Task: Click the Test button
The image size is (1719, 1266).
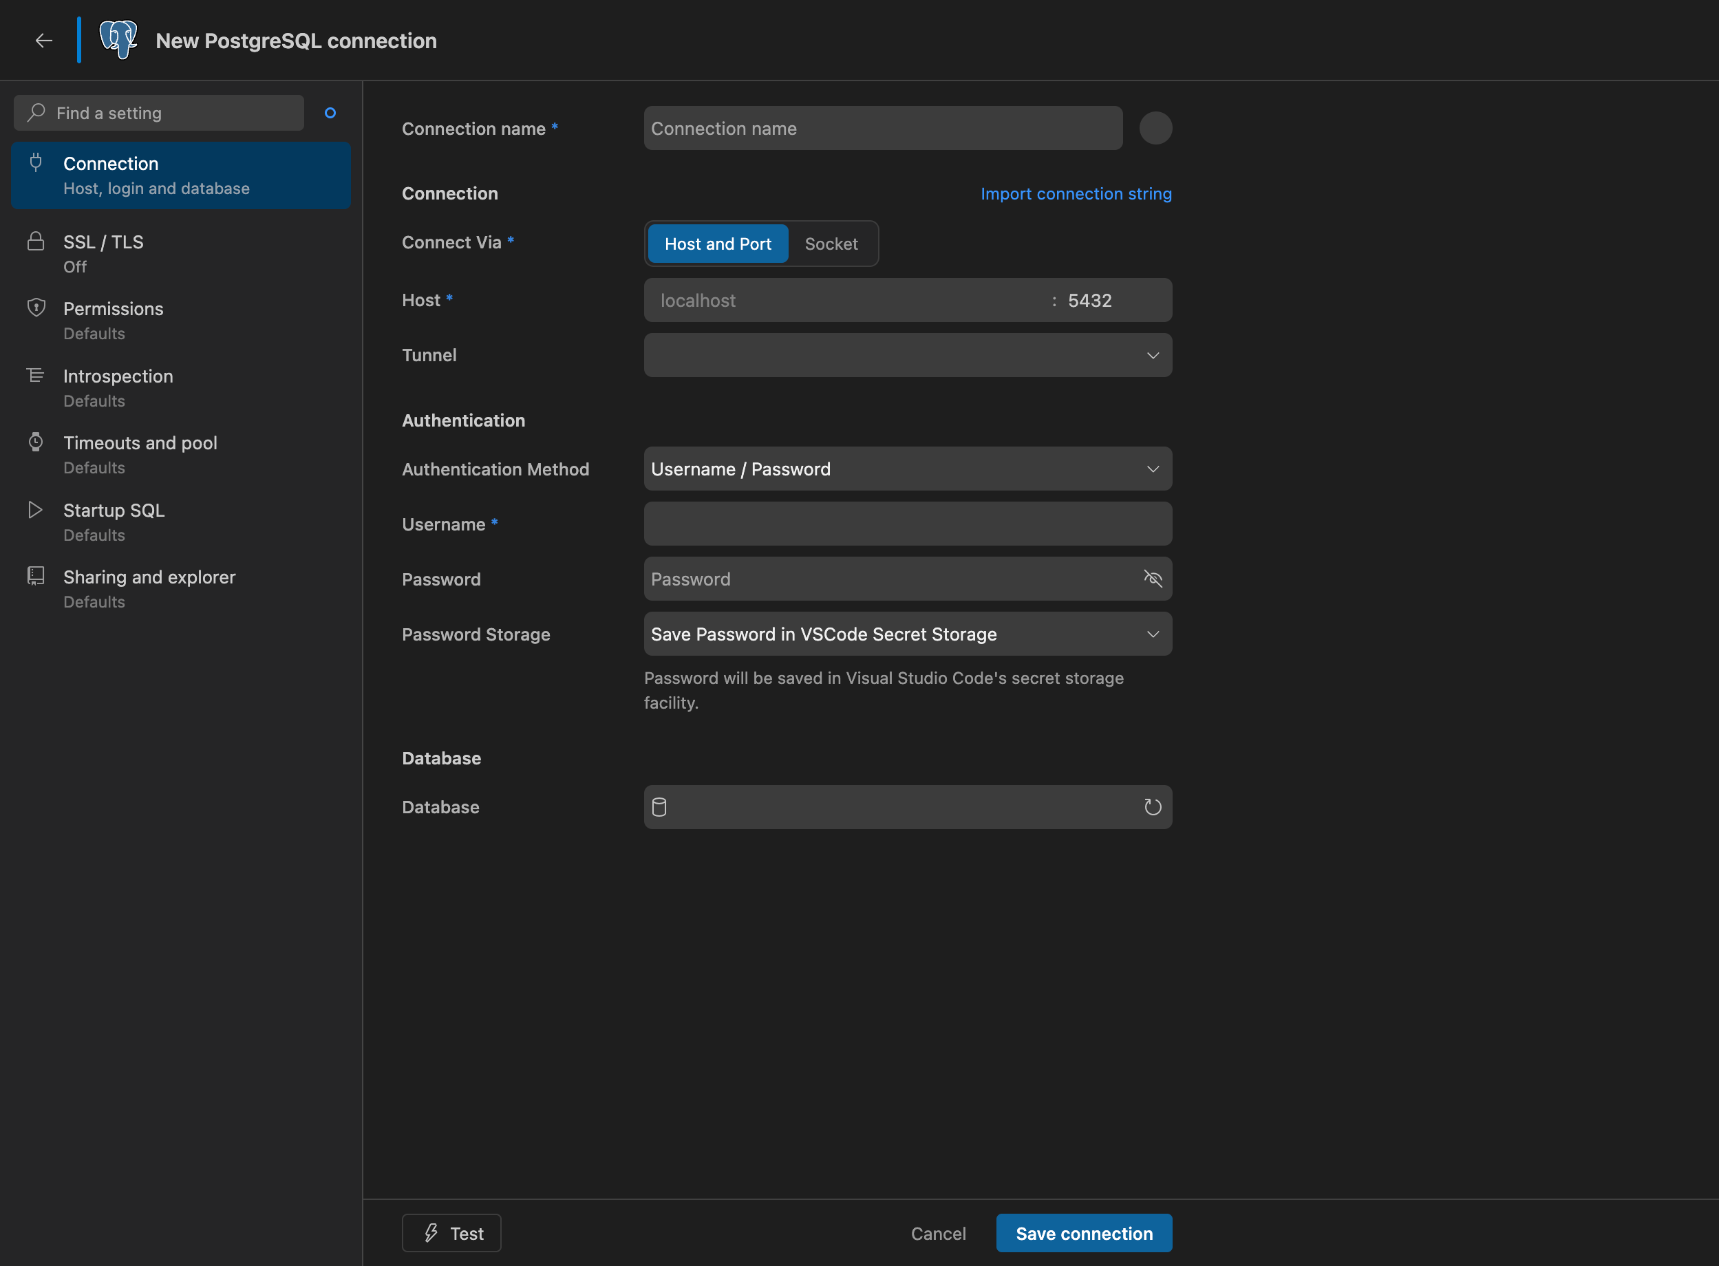Action: tap(451, 1233)
